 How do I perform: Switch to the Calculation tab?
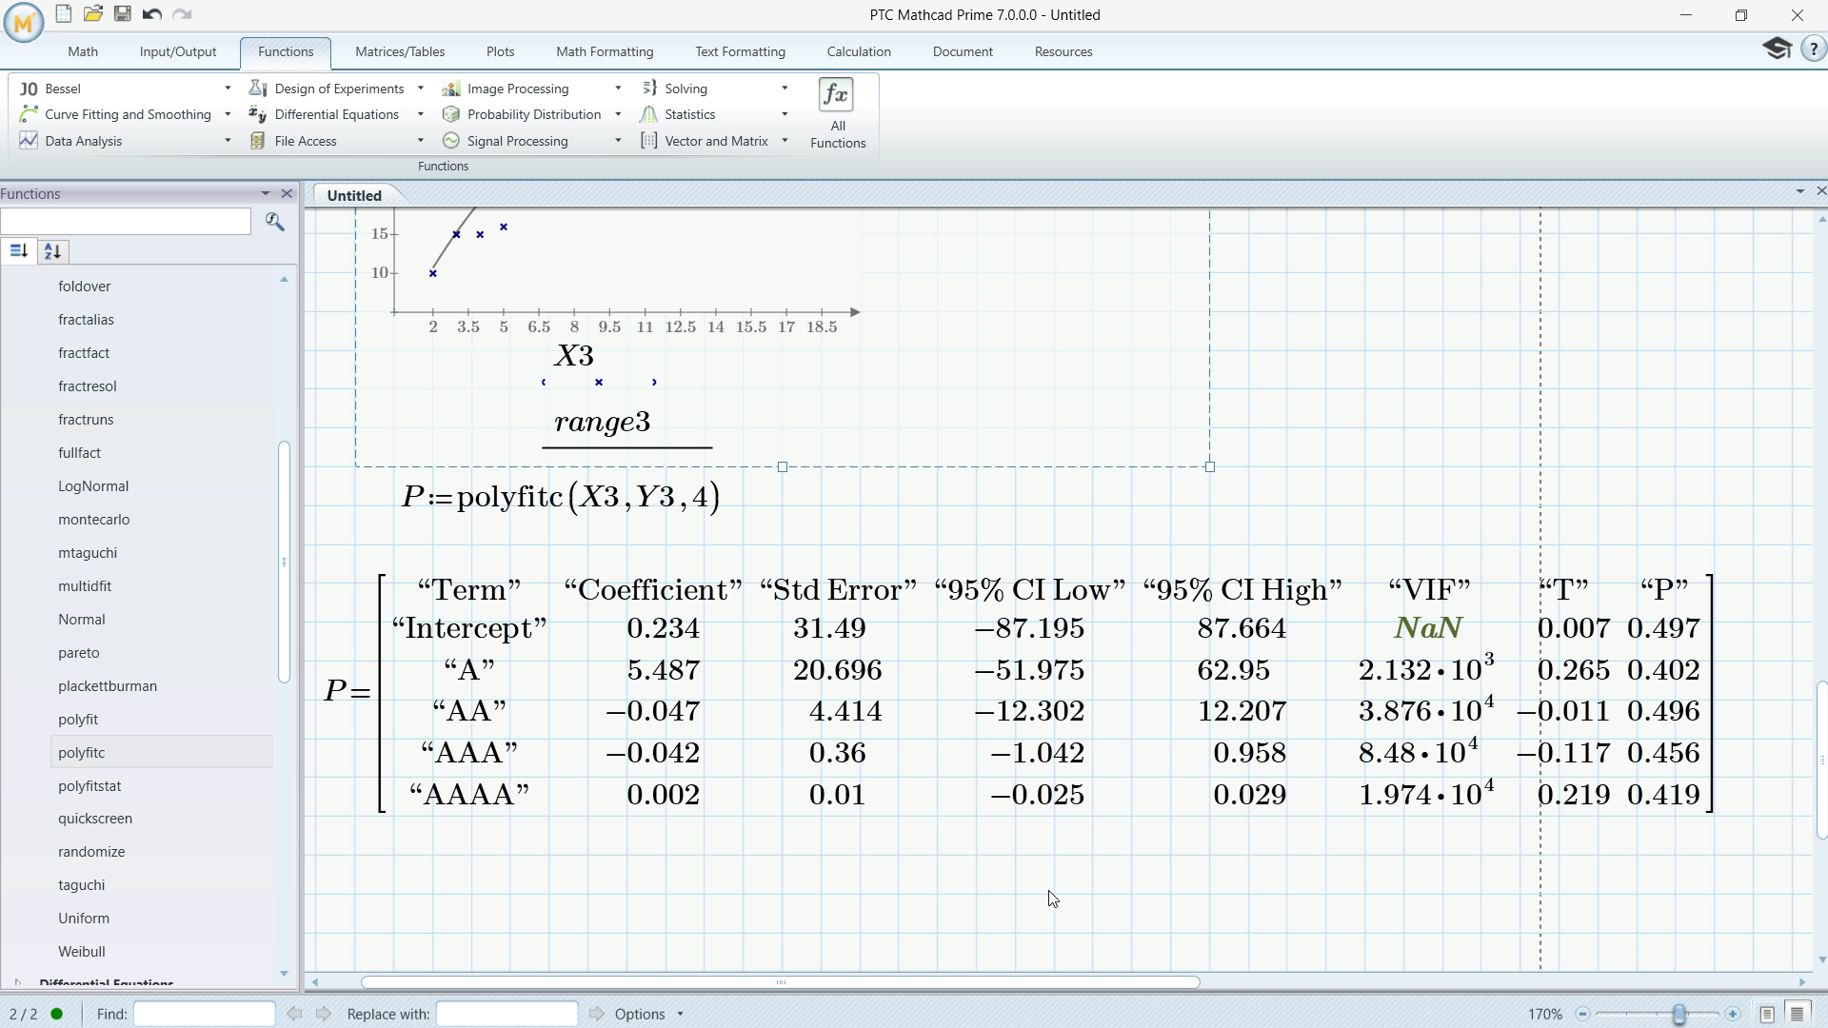[x=859, y=51]
